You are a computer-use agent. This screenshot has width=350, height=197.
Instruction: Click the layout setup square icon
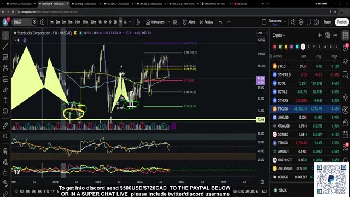pyautogui.click(x=264, y=22)
